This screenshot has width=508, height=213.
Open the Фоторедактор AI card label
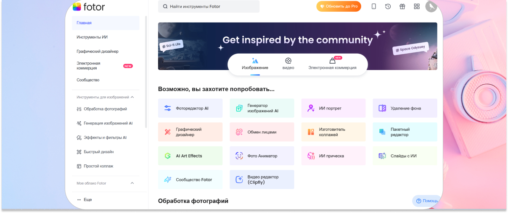tap(192, 108)
